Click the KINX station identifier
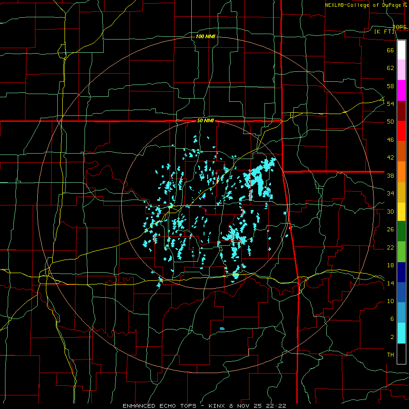 (218, 406)
